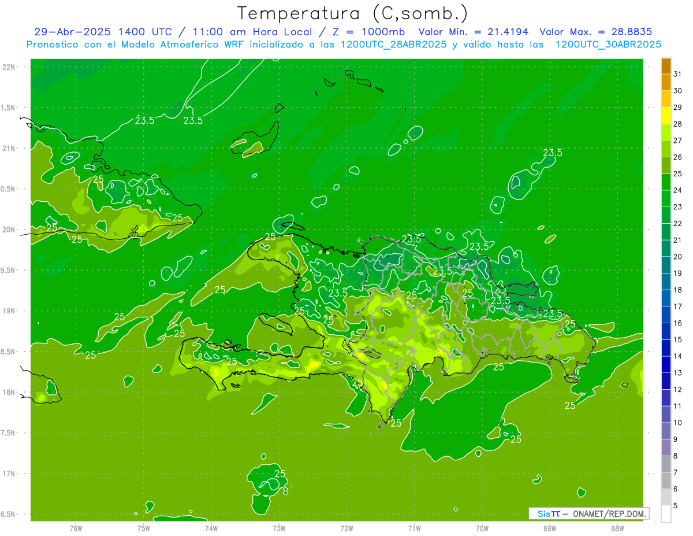The height and width of the screenshot is (536, 693).
Task: Pick the blue swatch between 16 and 17
Action: pyautogui.click(x=666, y=315)
